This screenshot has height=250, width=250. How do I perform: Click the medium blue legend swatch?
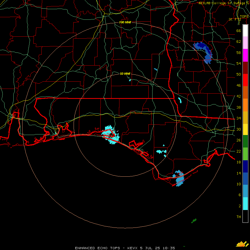[245, 179]
